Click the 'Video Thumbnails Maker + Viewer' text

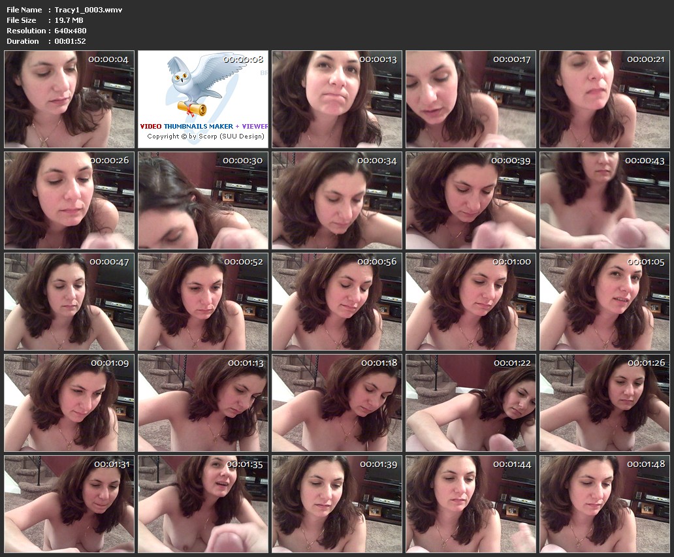[204, 126]
